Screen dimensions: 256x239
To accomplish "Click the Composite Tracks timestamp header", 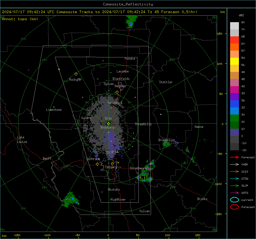I will click(100, 12).
